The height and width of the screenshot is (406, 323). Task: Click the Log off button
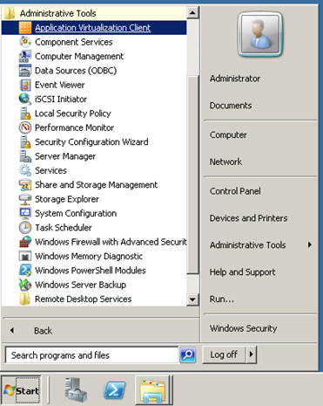(x=224, y=354)
